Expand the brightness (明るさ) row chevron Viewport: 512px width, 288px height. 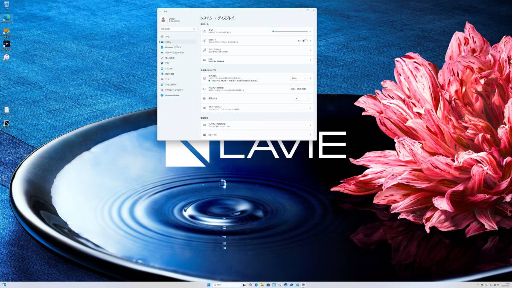click(x=310, y=31)
